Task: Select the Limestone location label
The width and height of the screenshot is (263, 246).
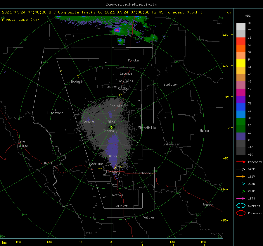Action: pos(55,113)
